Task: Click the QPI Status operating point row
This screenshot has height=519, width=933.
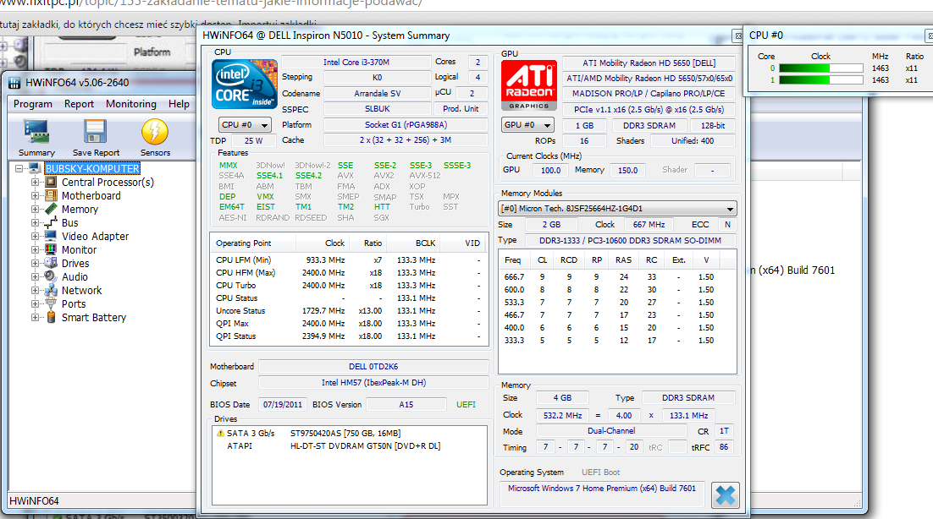Action: [349, 336]
